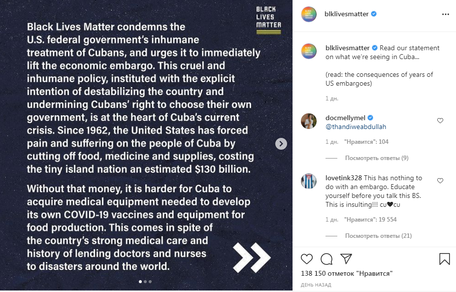Viewport: 456px width, 292px height.
Task: Open docmellymel username link
Action: point(346,118)
